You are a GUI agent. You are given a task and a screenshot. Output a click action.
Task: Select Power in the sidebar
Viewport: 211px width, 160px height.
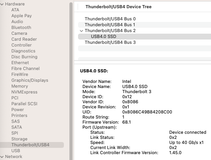pos(18,110)
